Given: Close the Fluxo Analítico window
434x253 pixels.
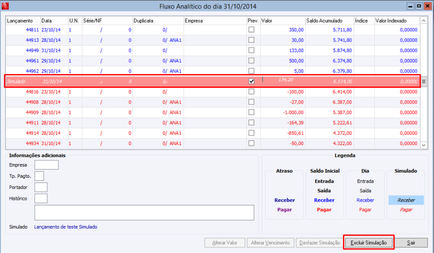Looking at the screenshot, I should pyautogui.click(x=427, y=6).
